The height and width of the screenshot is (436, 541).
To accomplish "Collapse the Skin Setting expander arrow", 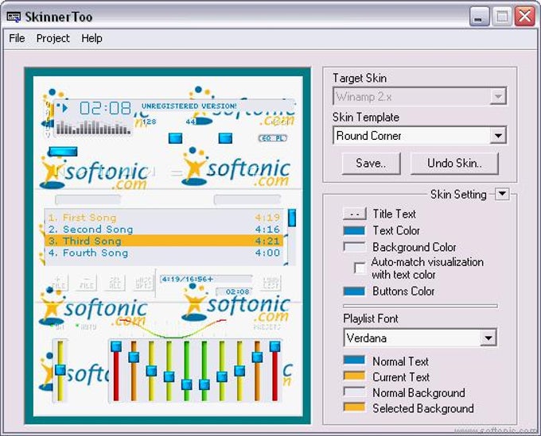I will click(x=502, y=194).
